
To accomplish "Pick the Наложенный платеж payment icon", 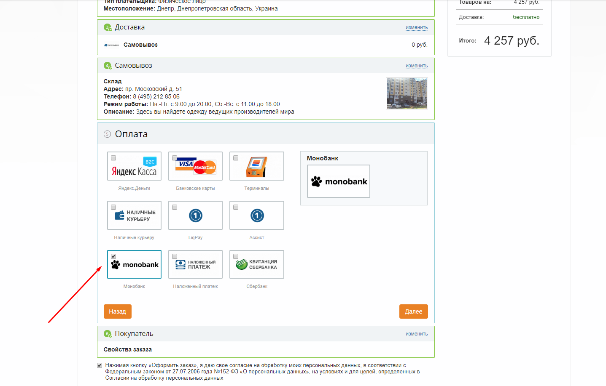I will pos(196,264).
